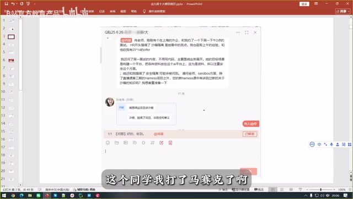Screen dimensions: 353x199
Task: Open Microsoft Edge from the taskbar
Action: coord(22,196)
